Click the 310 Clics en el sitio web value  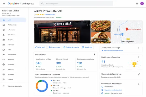coord(59,63)
